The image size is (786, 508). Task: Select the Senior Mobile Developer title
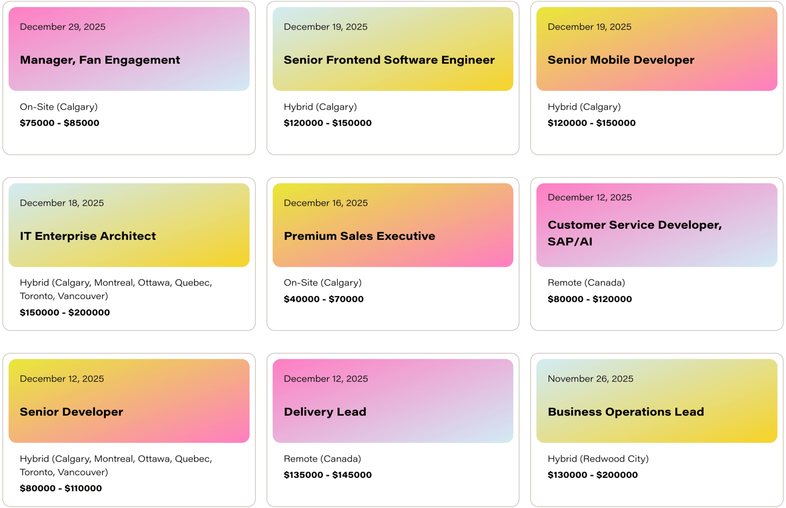pos(621,60)
